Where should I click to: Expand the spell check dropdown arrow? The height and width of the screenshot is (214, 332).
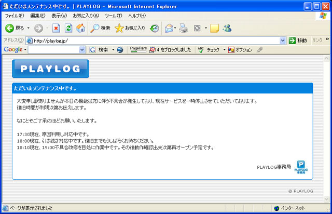coord(224,50)
